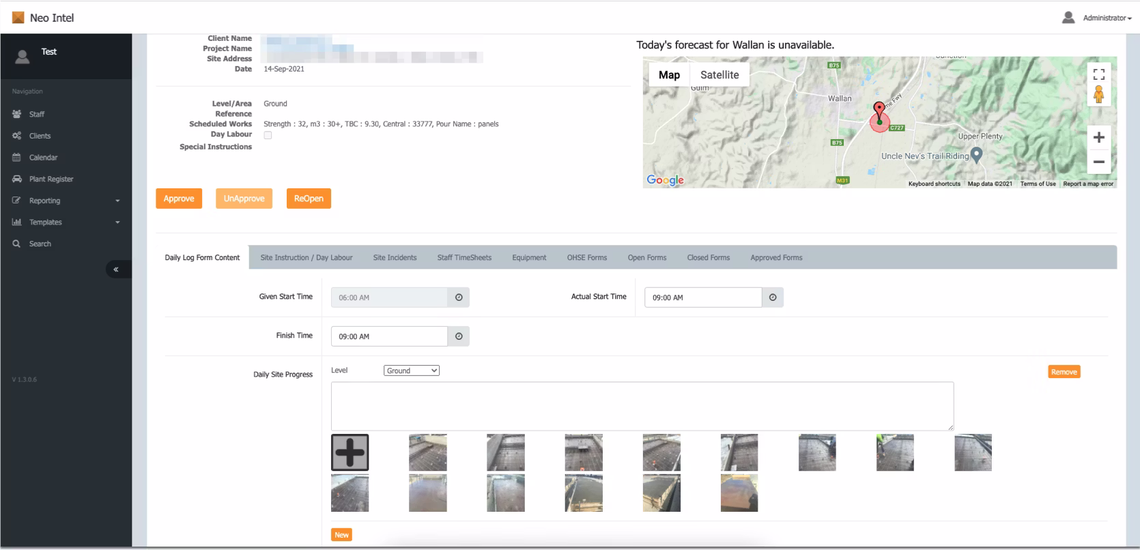Click the add photo plus icon
This screenshot has height=550, width=1140.
tap(350, 452)
